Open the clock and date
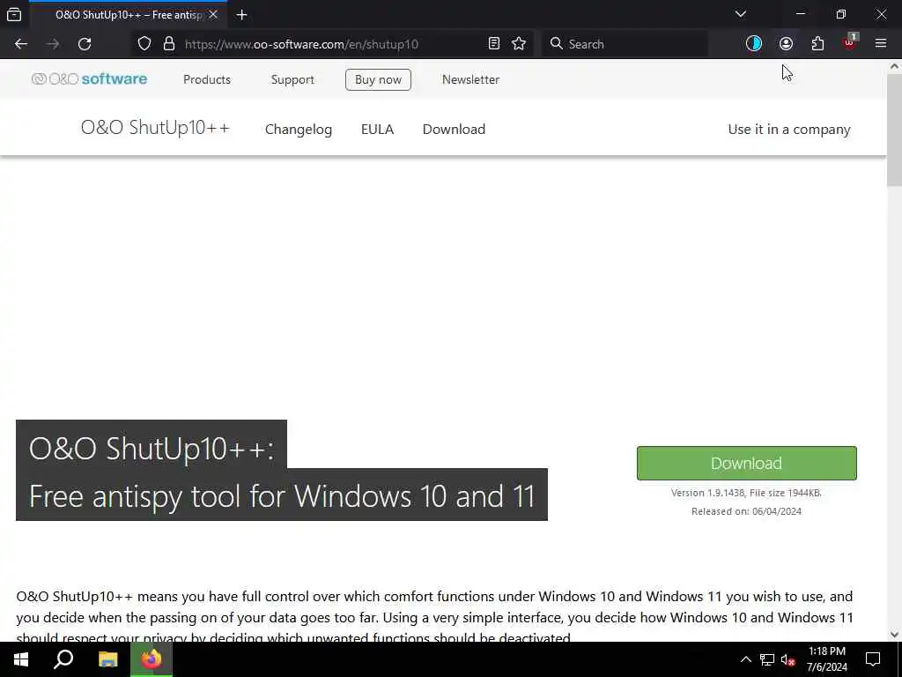The height and width of the screenshot is (677, 902). click(x=826, y=659)
